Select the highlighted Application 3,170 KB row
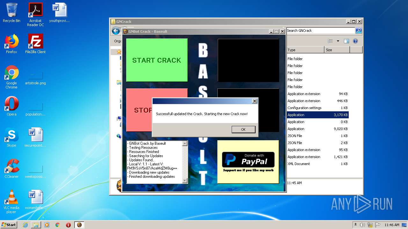Image resolution: width=408 pixels, height=229 pixels. 317,115
